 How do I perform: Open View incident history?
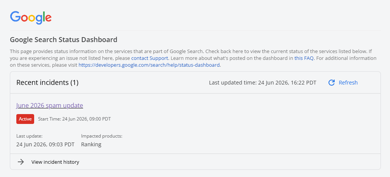coord(55,162)
